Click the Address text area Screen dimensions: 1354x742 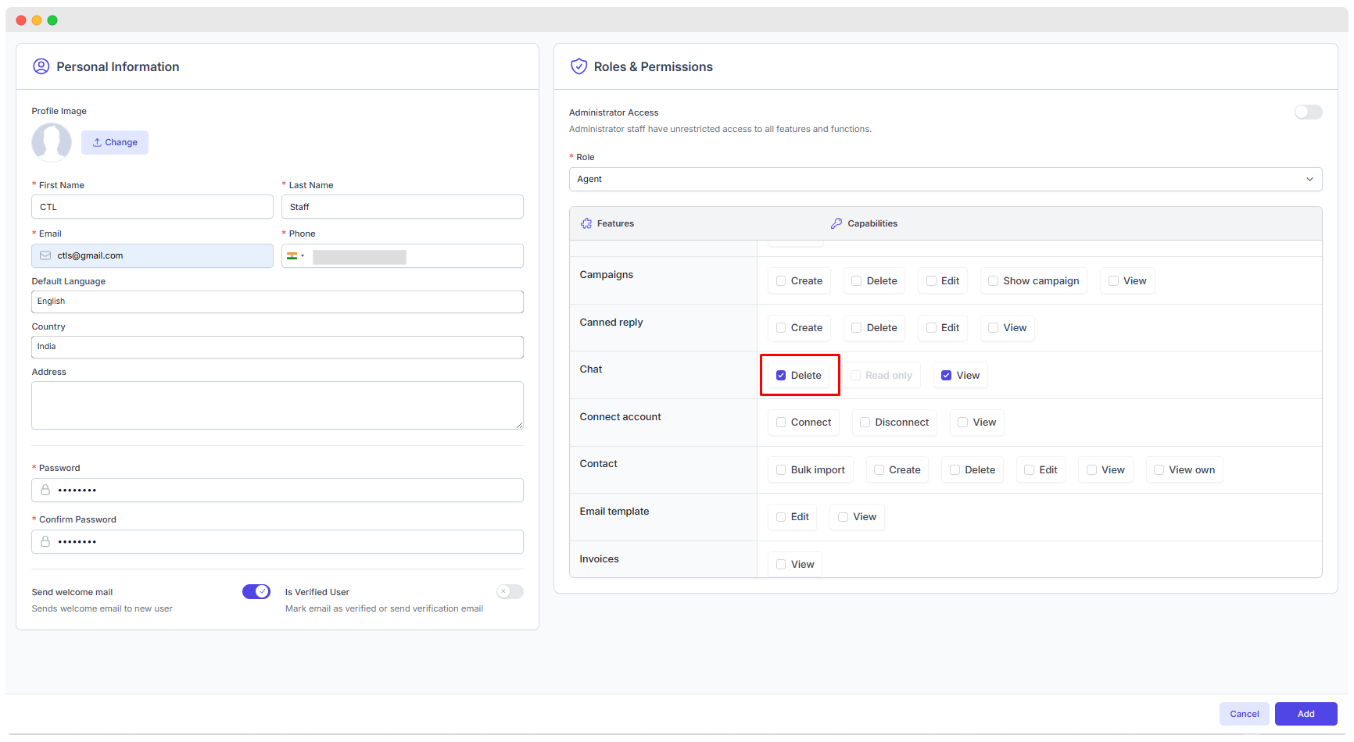click(278, 405)
